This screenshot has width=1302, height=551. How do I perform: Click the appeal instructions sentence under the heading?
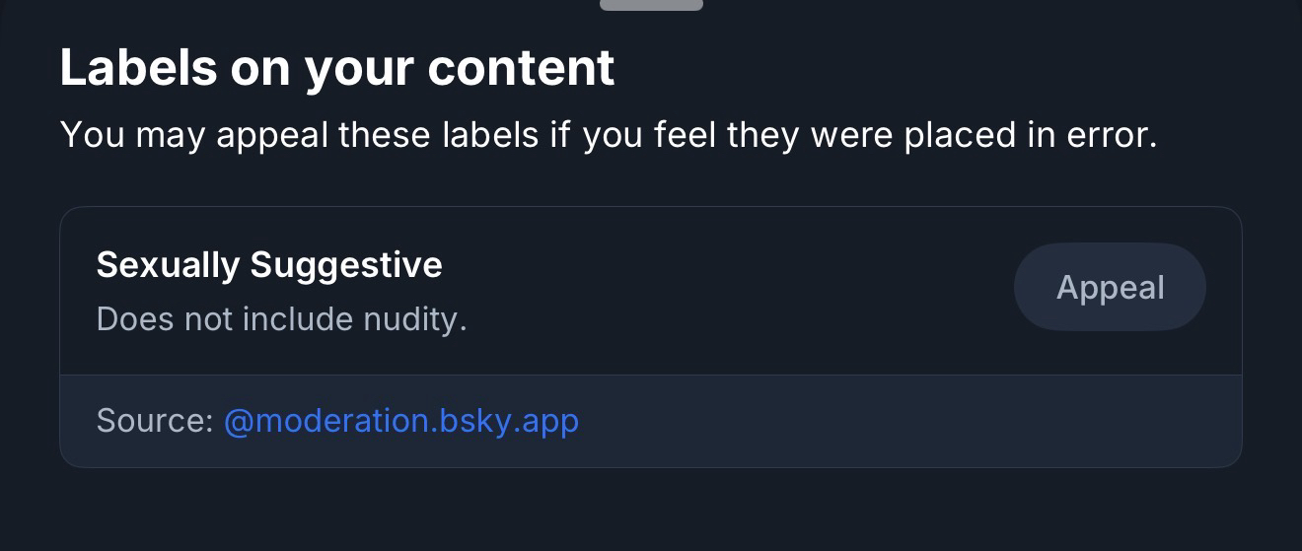click(608, 134)
